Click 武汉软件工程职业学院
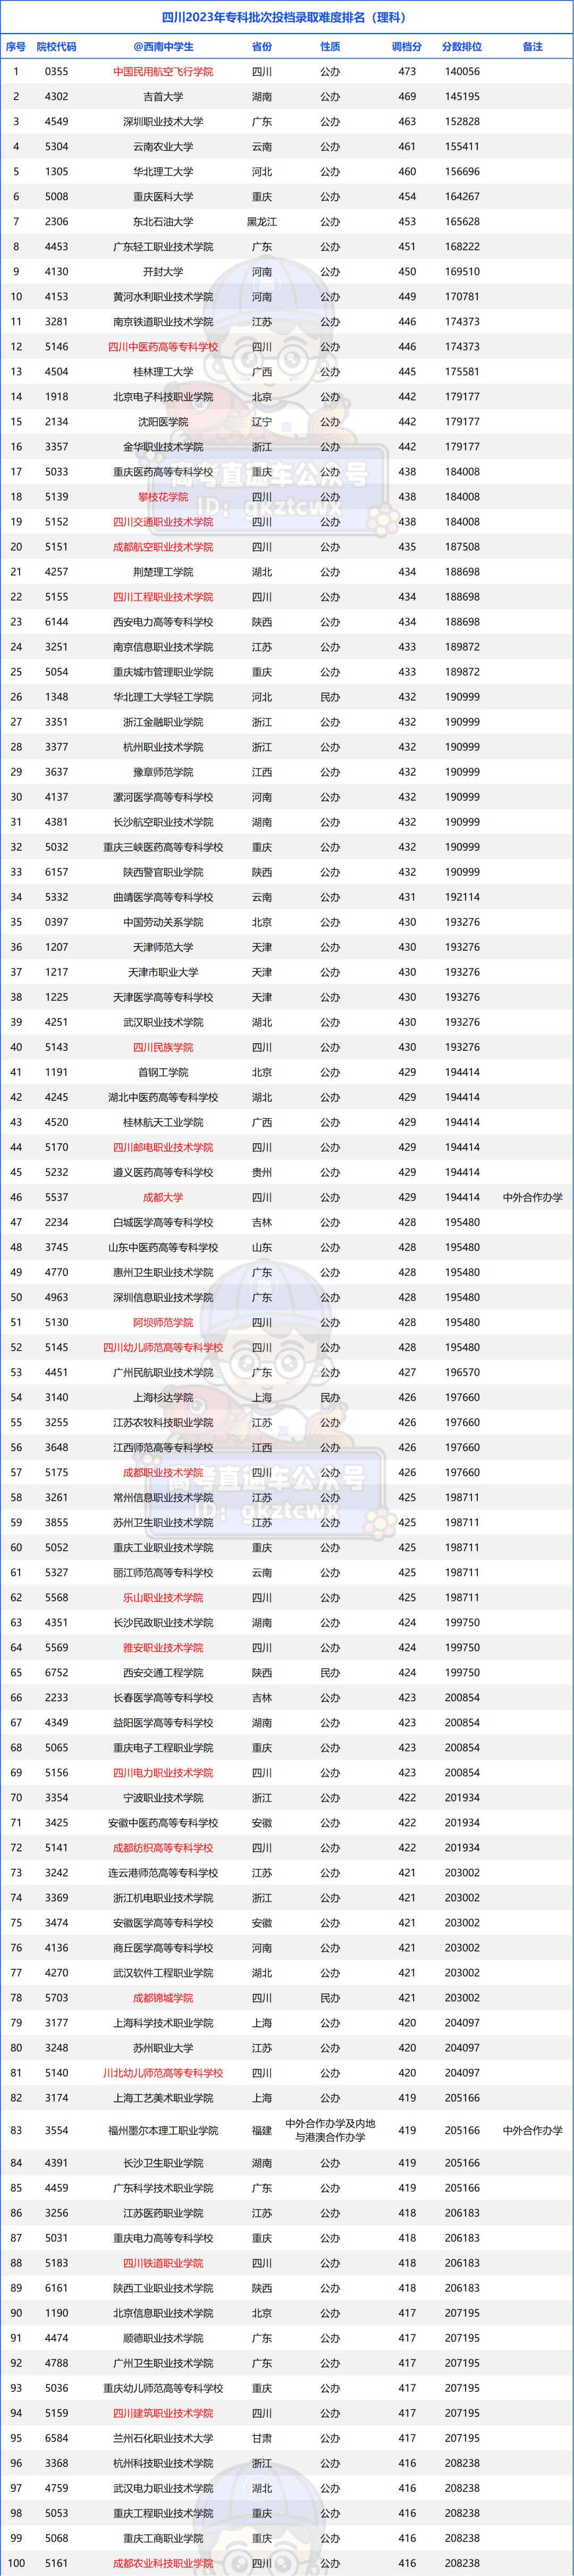Image resolution: width=574 pixels, height=2576 pixels. [x=163, y=1972]
